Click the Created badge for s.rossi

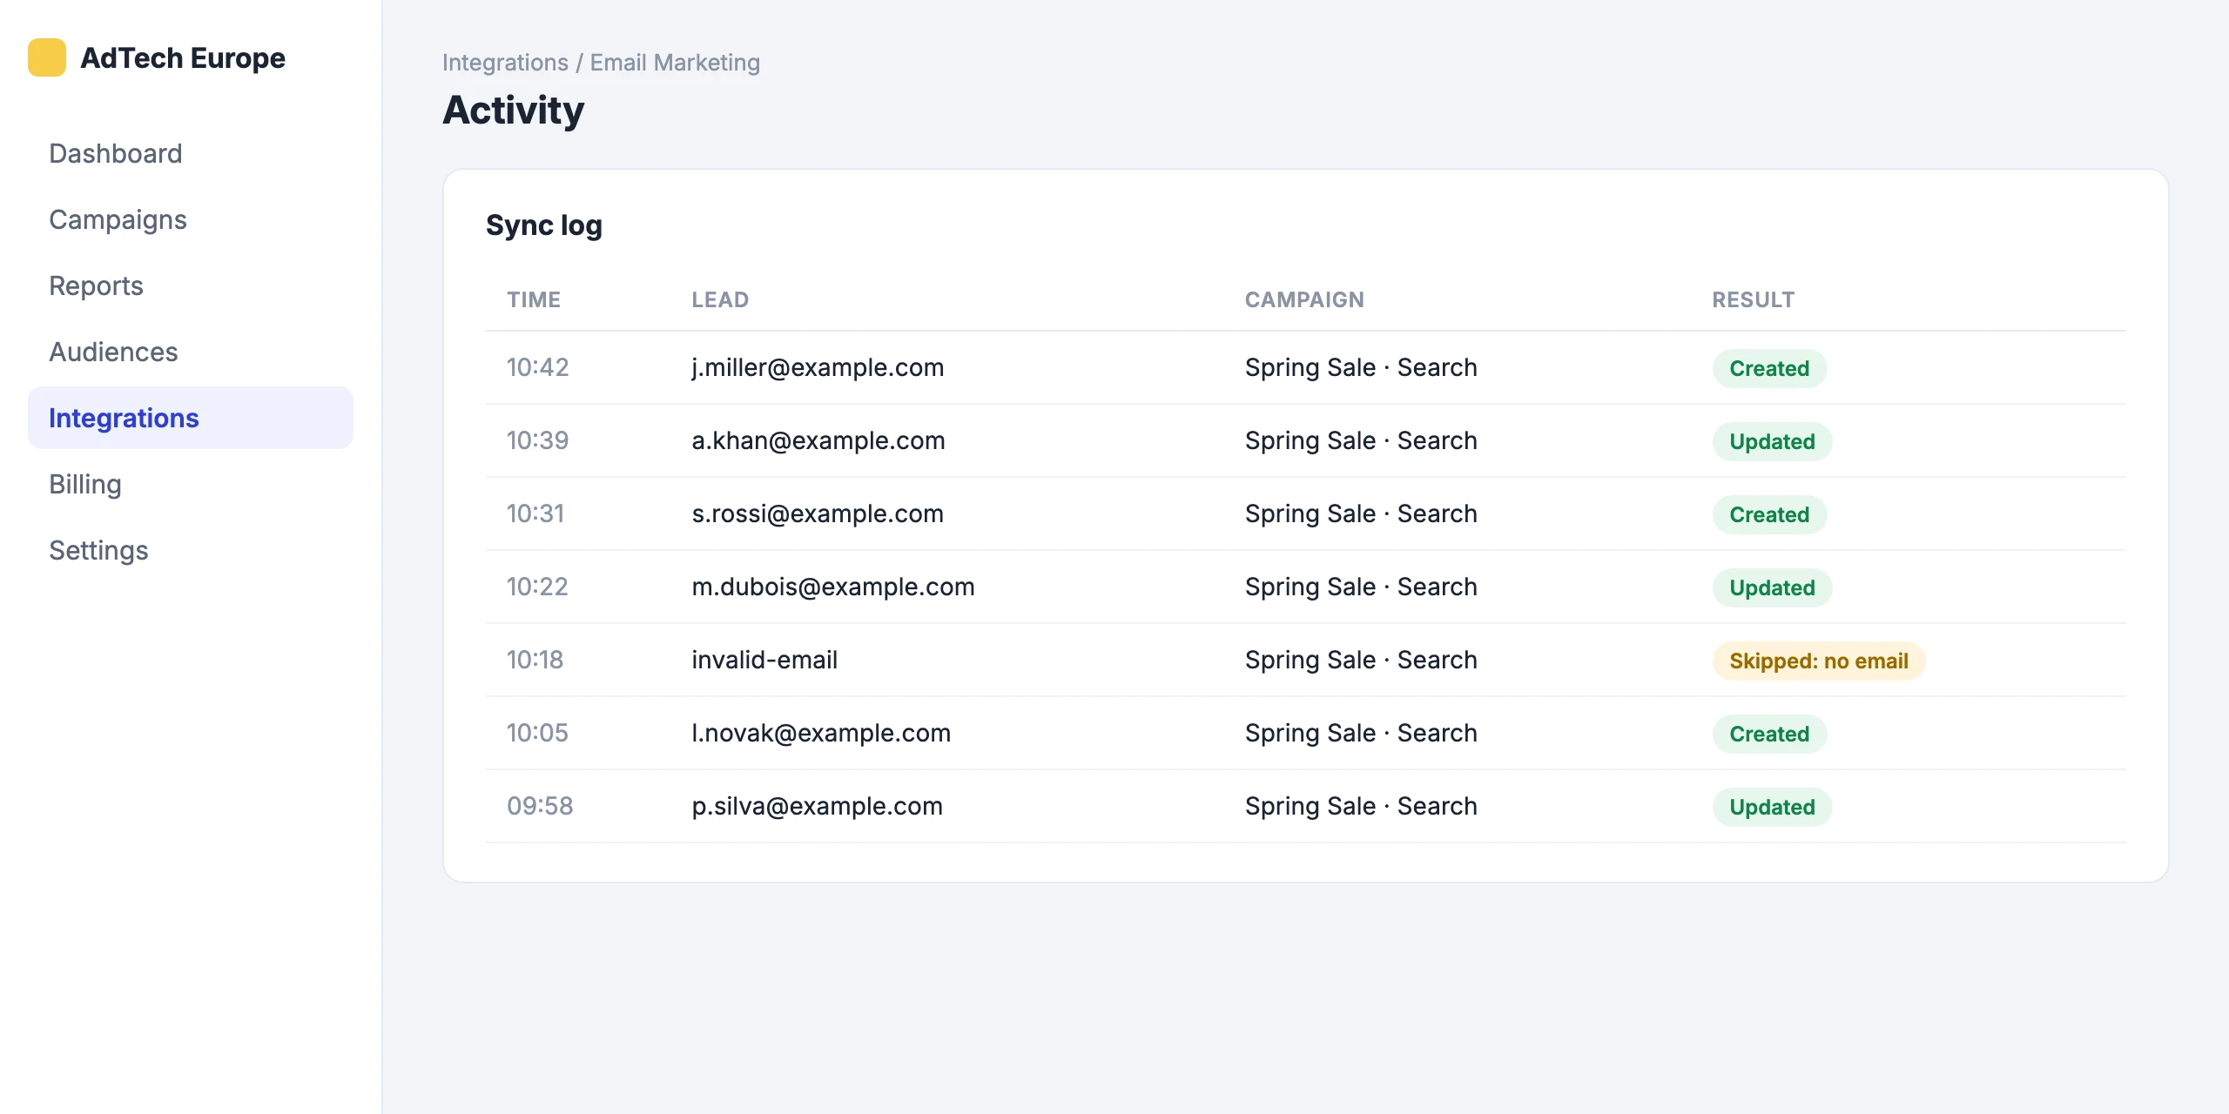[1769, 514]
